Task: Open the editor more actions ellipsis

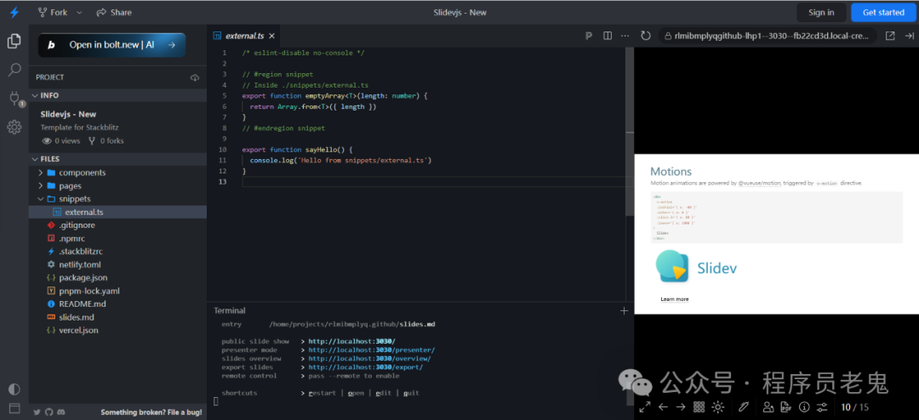Action: pyautogui.click(x=626, y=36)
